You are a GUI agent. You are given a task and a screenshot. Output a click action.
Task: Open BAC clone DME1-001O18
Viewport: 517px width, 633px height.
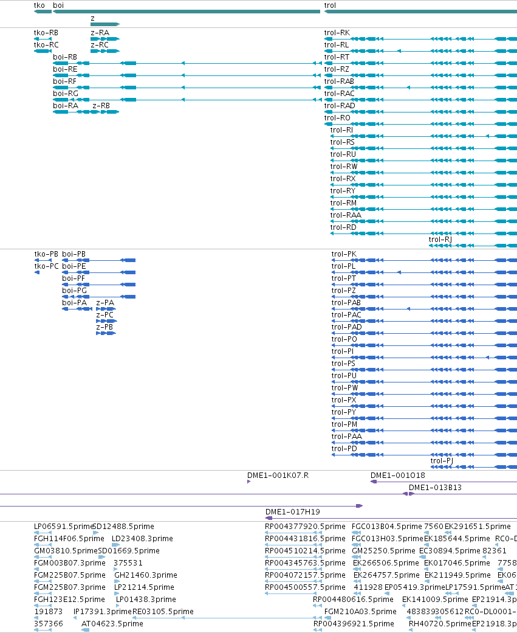point(398,475)
